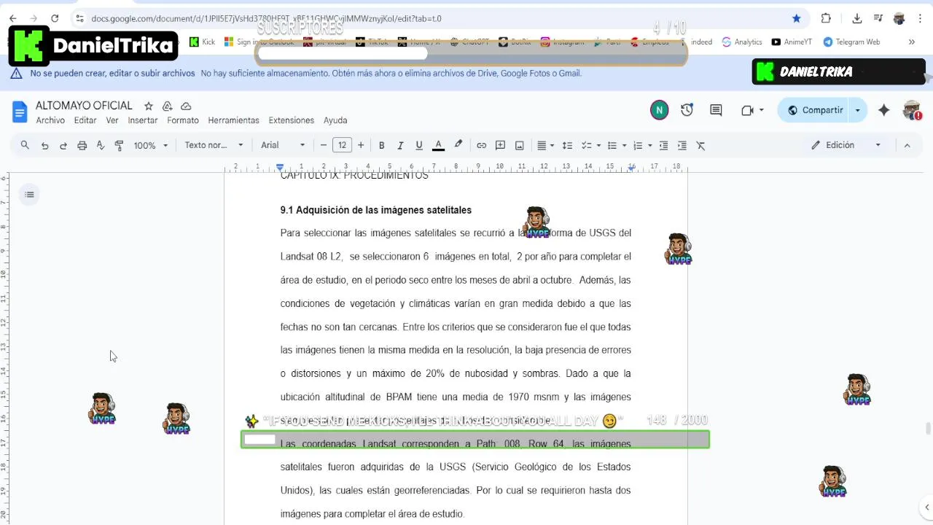Open the Extensiones menu
The width and height of the screenshot is (933, 525).
point(292,120)
